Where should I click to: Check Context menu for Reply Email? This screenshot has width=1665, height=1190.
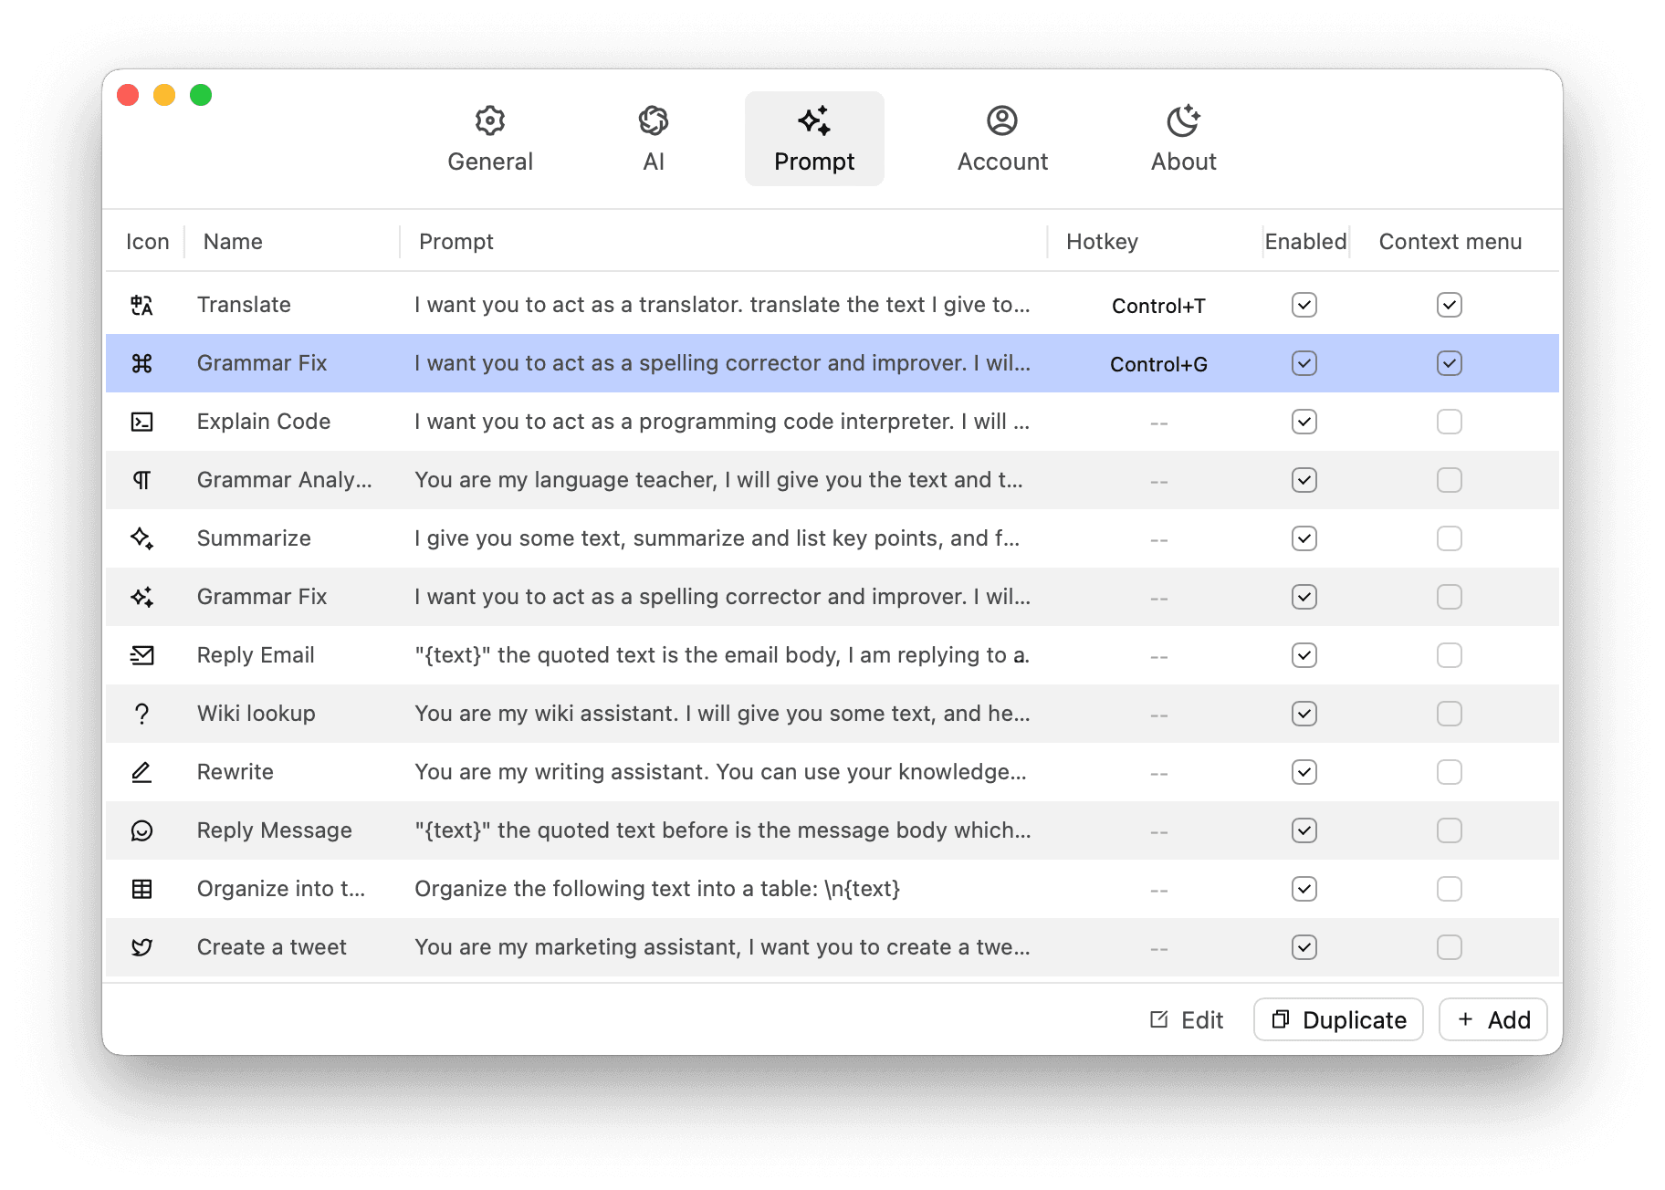[x=1450, y=655]
